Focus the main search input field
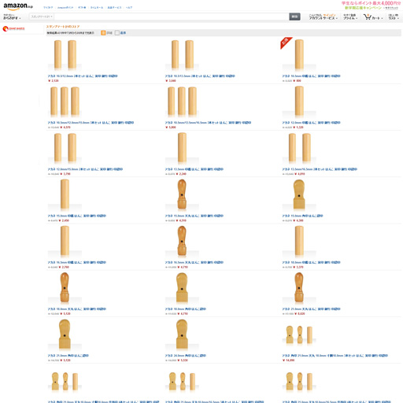 coord(172,17)
